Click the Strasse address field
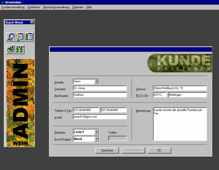 tap(179, 88)
